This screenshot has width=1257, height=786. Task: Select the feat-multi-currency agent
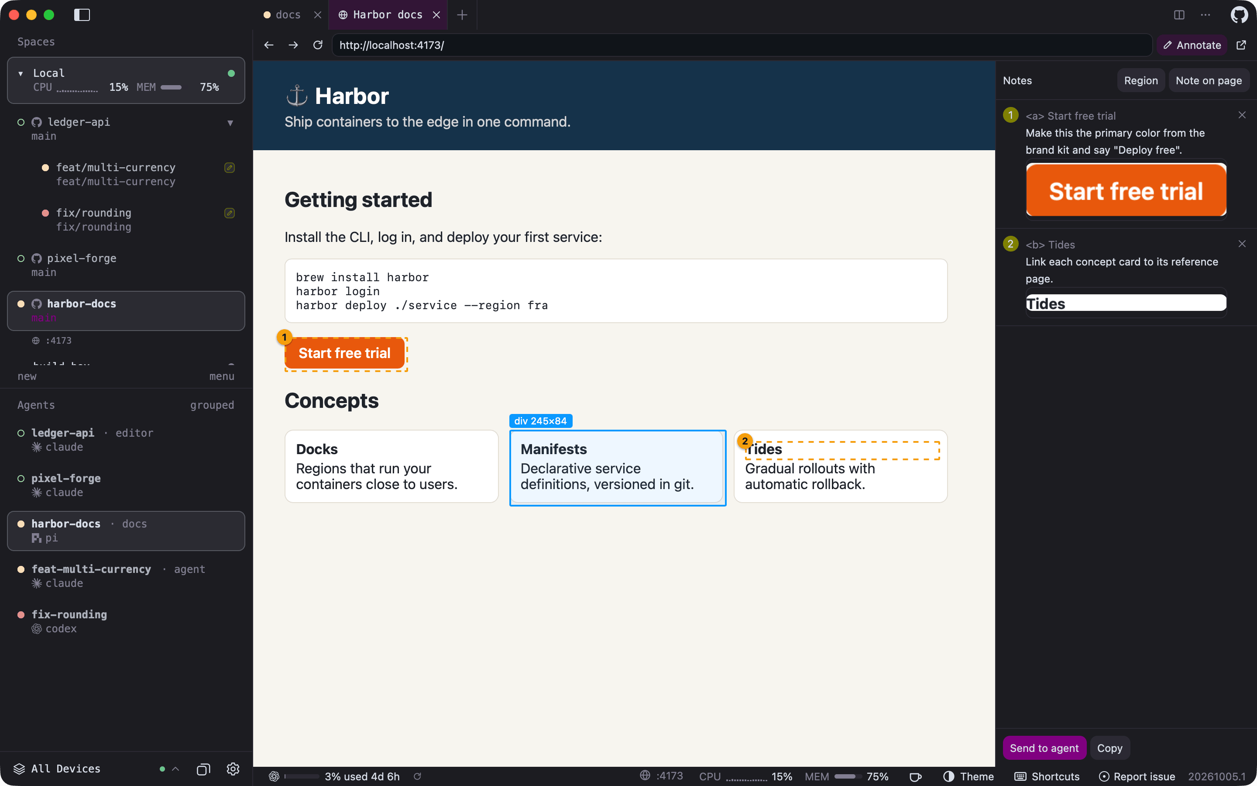126,576
